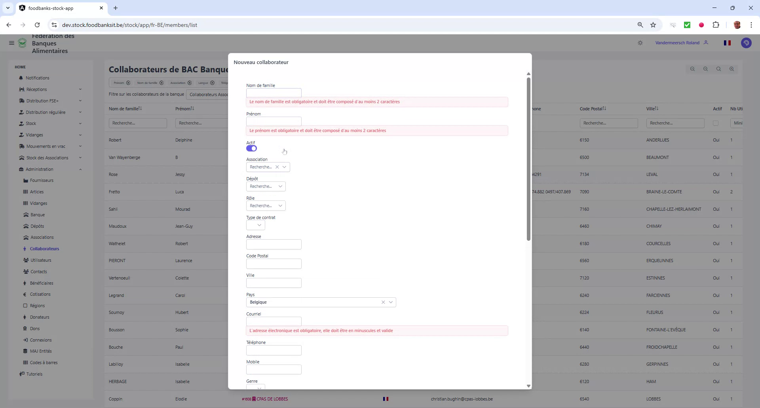Toggle the Actif switch off
Image resolution: width=760 pixels, height=408 pixels.
coord(251,148)
